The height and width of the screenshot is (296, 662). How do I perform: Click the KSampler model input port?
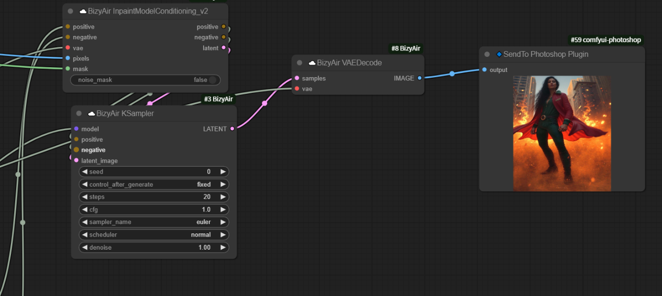point(76,129)
